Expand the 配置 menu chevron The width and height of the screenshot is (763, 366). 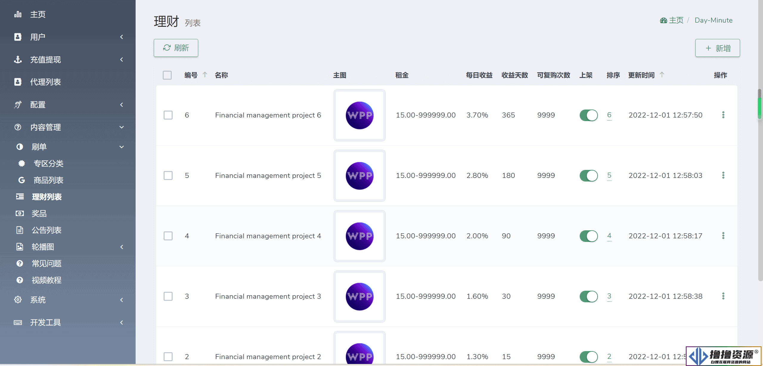coord(122,105)
